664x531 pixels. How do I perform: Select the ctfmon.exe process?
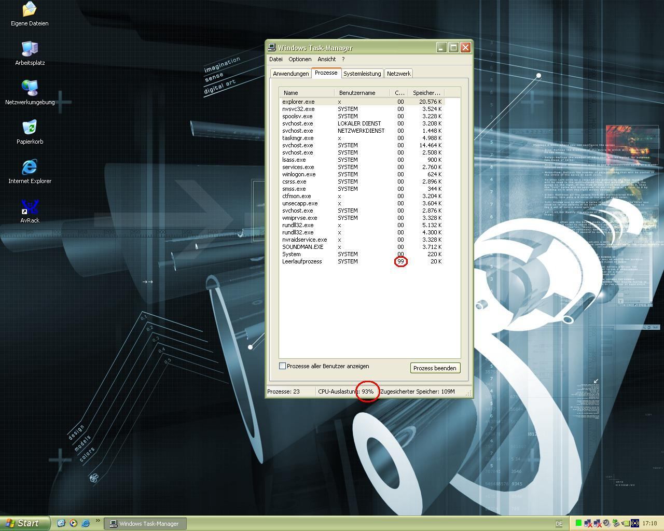tap(362, 196)
